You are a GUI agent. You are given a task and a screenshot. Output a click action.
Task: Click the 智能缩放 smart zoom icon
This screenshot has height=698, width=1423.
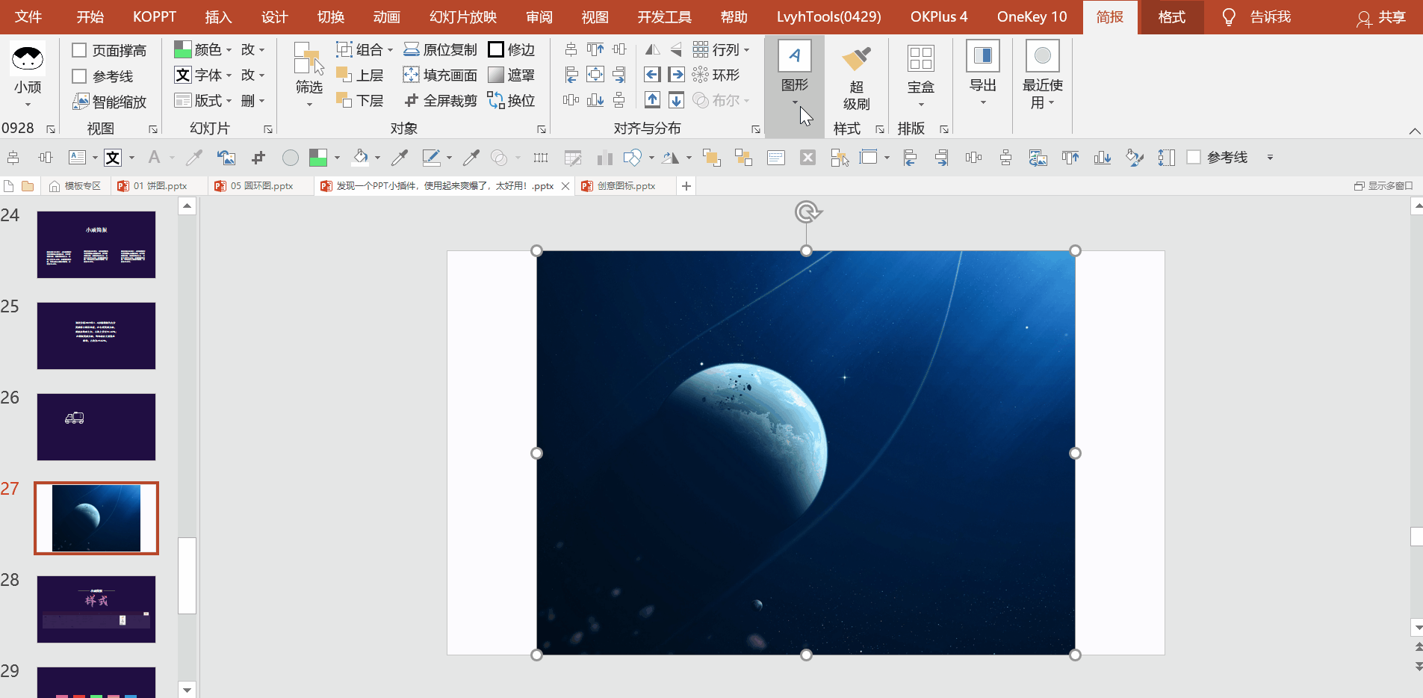tap(81, 102)
